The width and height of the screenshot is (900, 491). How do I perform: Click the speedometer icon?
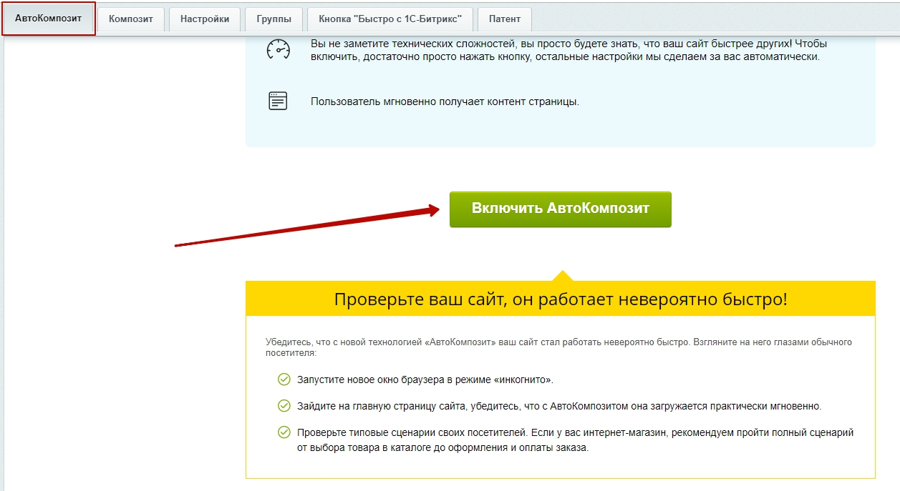click(278, 49)
